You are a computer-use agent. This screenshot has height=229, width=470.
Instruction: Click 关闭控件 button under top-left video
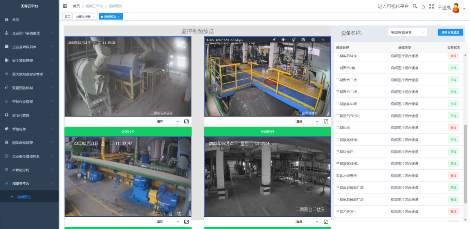pyautogui.click(x=128, y=132)
